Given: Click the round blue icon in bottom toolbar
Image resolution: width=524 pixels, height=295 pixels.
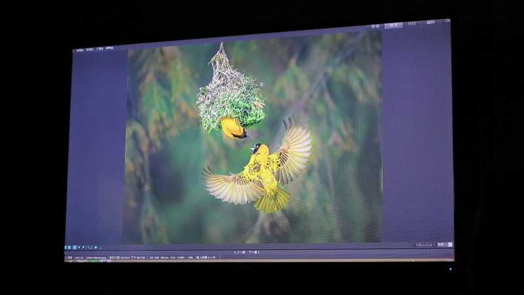Looking at the screenshot, I should [x=96, y=248].
